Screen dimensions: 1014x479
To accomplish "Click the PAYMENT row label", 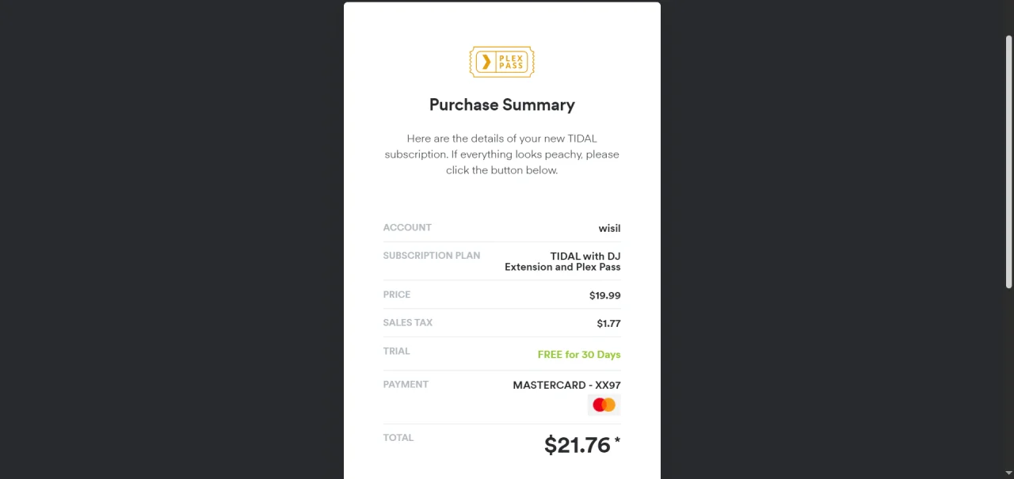I will [x=406, y=384].
